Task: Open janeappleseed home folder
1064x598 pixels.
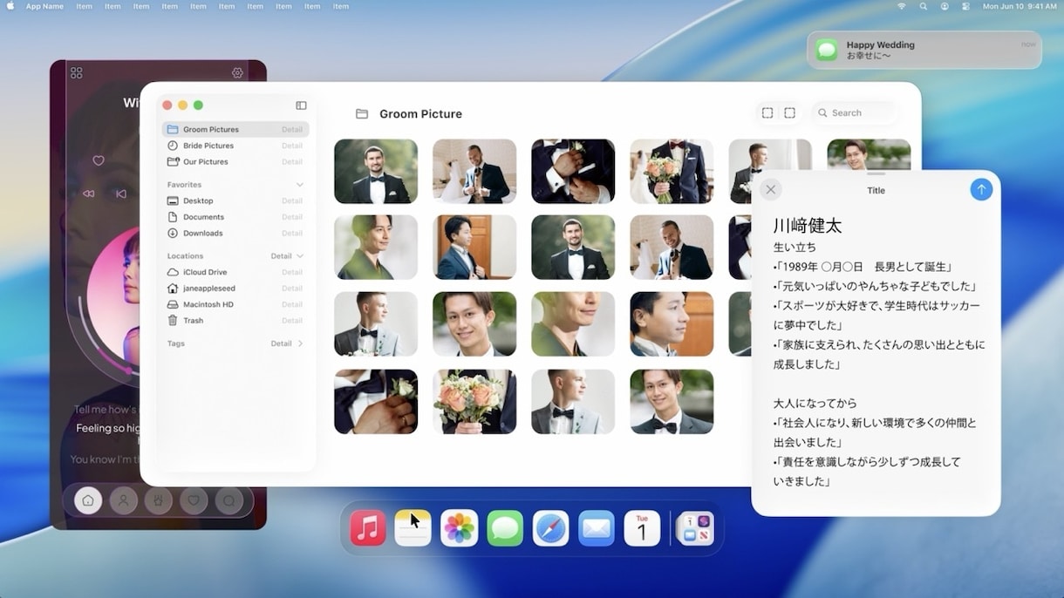Action: pos(235,288)
